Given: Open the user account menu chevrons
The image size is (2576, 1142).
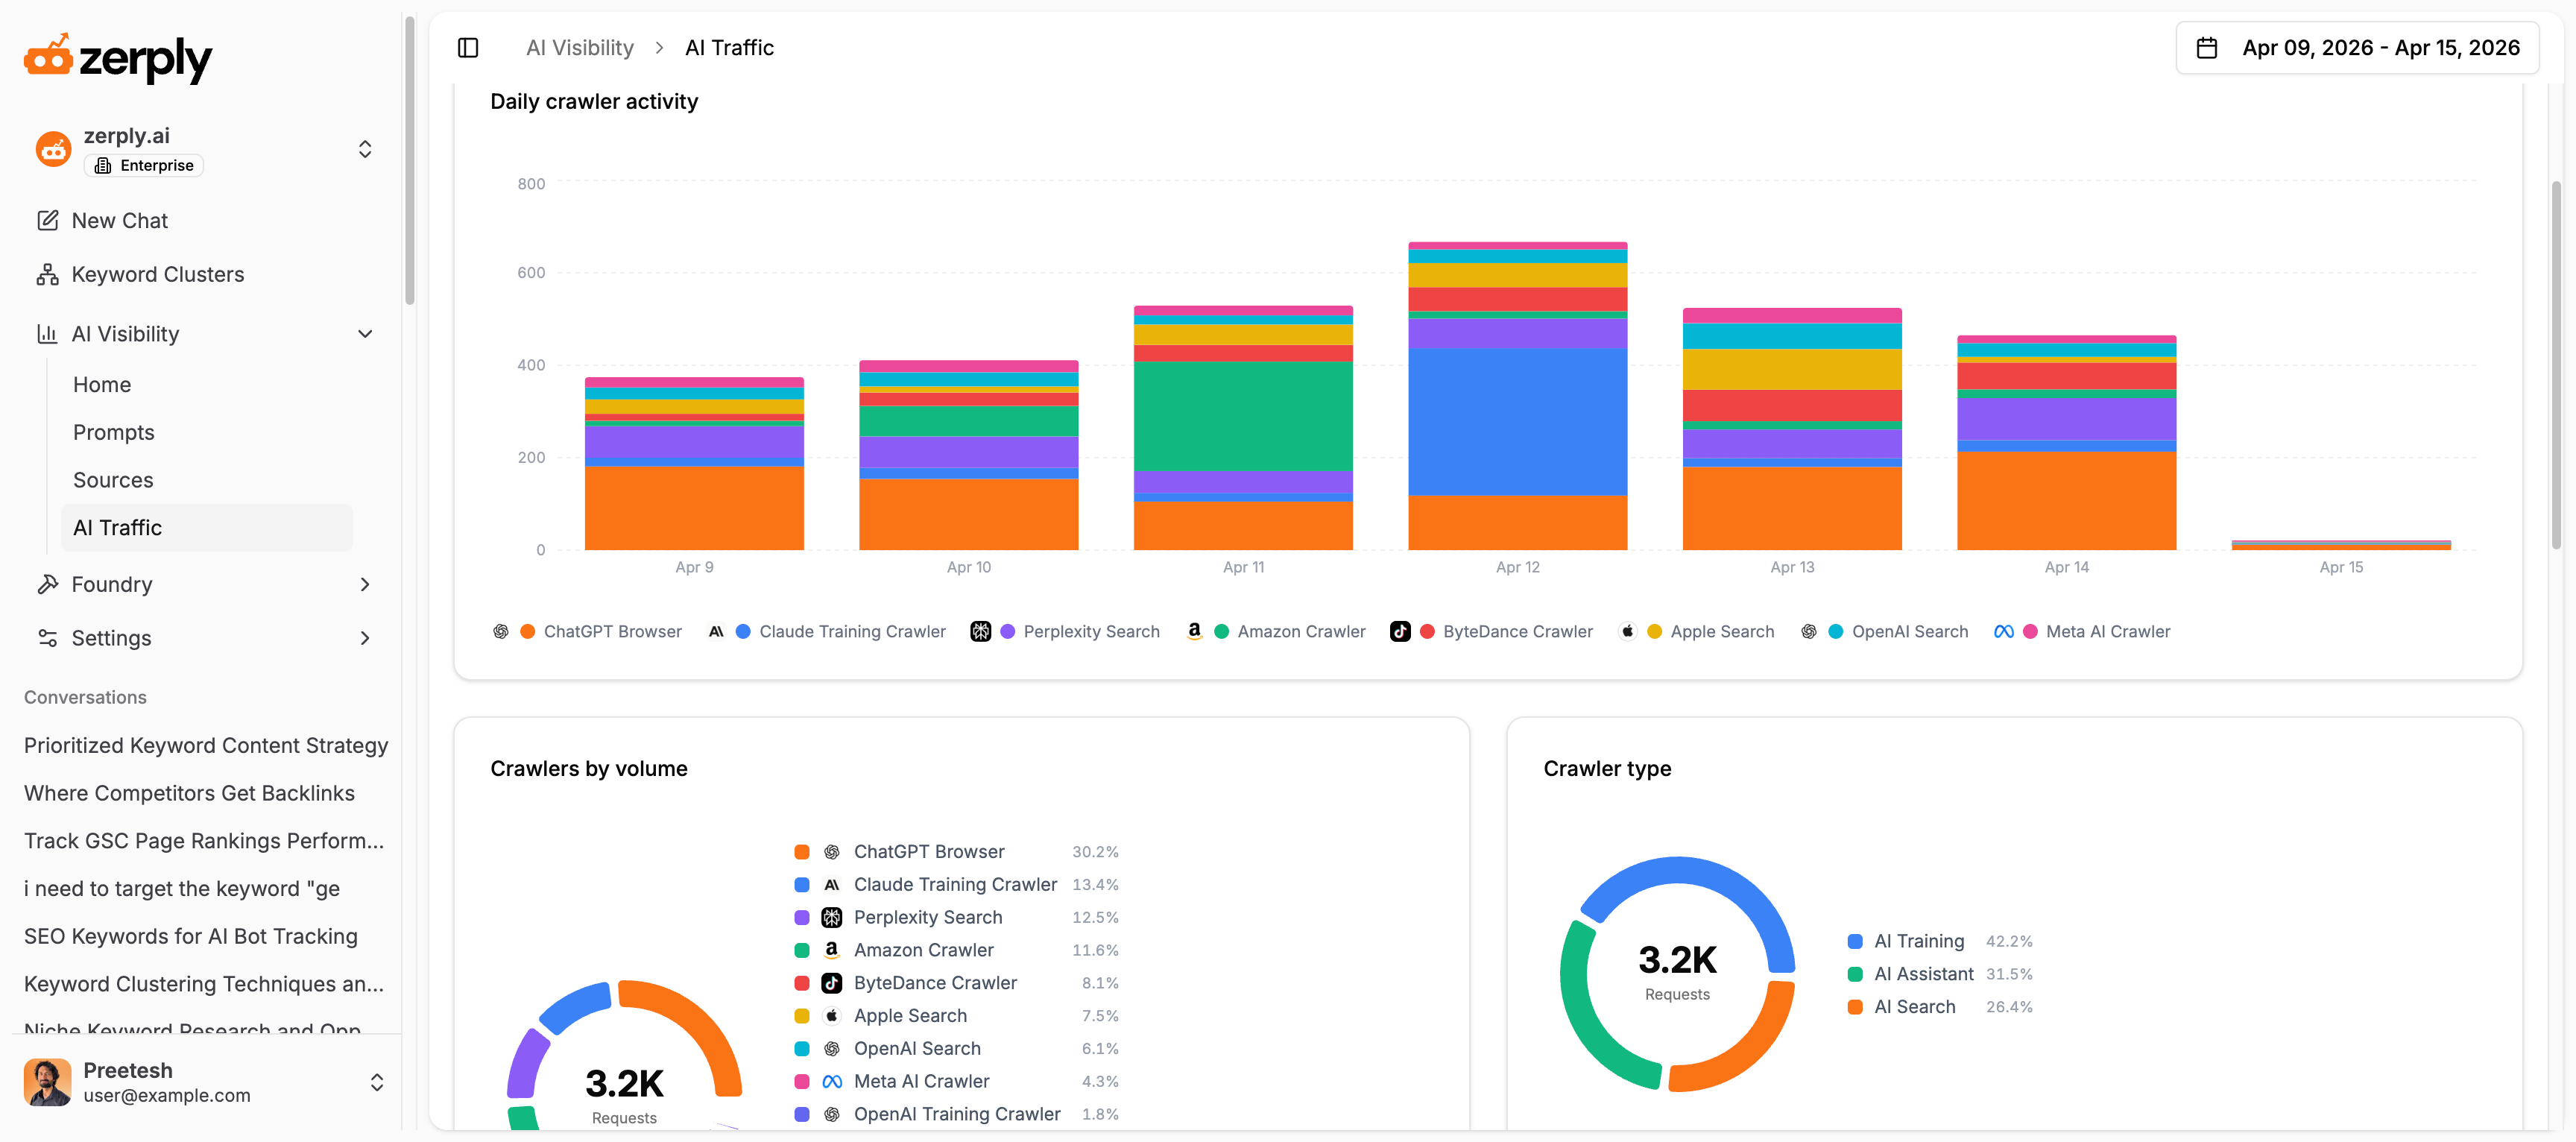Looking at the screenshot, I should tap(377, 1082).
